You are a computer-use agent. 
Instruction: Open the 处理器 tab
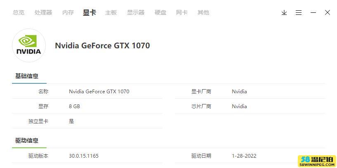(43, 12)
